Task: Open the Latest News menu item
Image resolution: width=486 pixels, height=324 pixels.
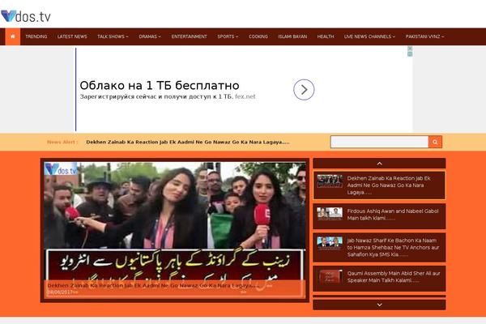Action: [72, 36]
